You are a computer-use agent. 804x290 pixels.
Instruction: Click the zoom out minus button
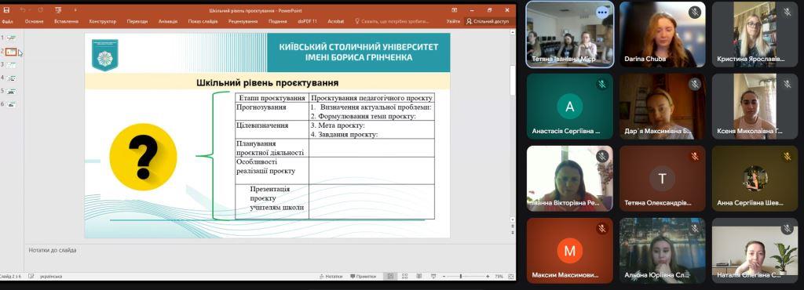tap(444, 276)
